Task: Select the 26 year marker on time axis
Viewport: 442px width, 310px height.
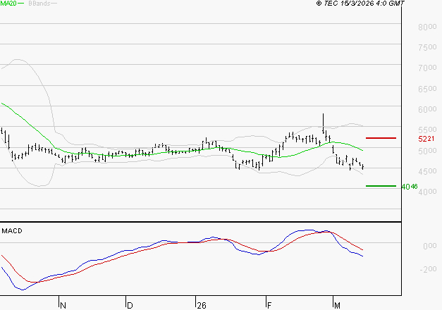Action: 201,305
